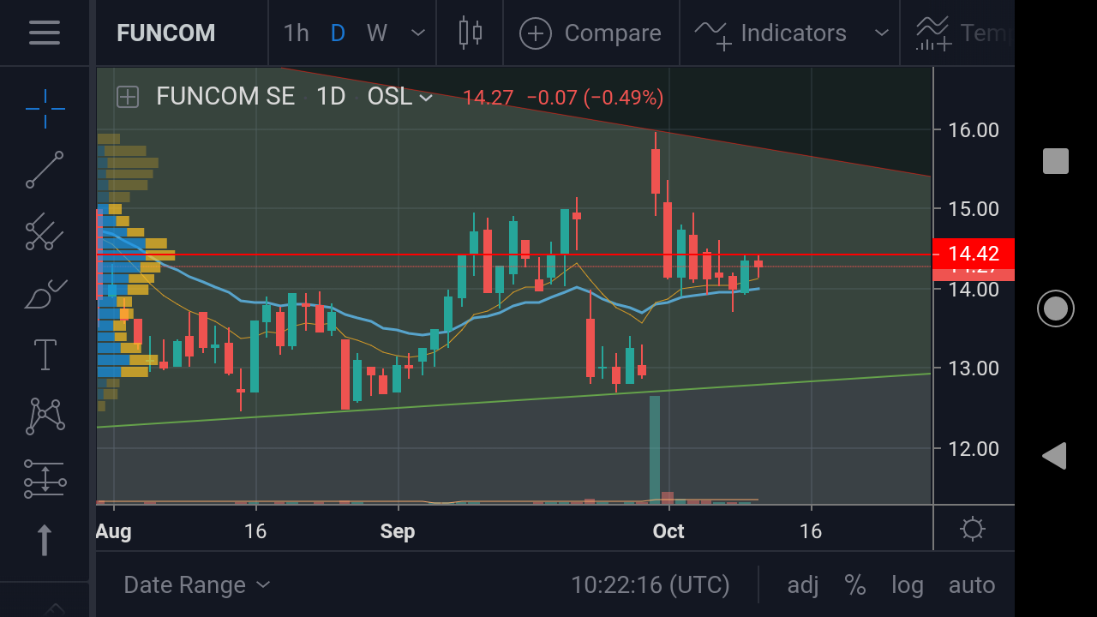Select the brush drawing tool
The image size is (1097, 617).
coord(45,294)
